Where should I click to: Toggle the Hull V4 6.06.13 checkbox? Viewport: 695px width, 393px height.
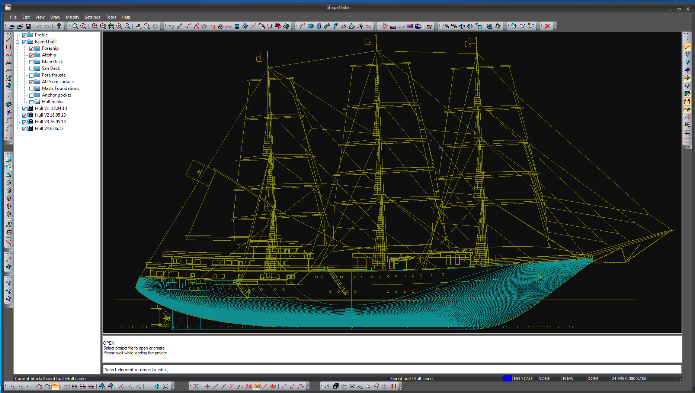point(24,129)
